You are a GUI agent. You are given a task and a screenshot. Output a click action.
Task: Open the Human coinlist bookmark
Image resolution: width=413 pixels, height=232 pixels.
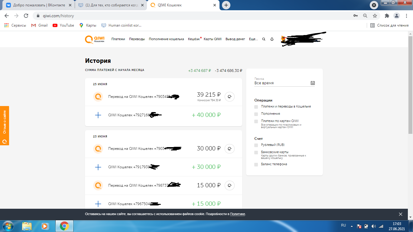121,25
